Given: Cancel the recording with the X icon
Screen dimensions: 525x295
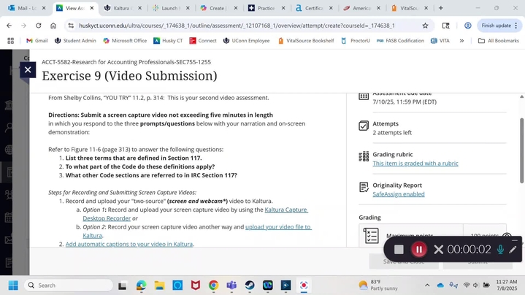Looking at the screenshot, I should click(x=438, y=250).
